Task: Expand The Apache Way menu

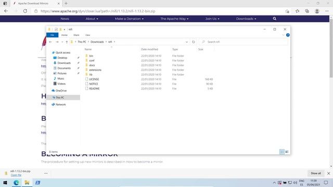Action: point(174,19)
